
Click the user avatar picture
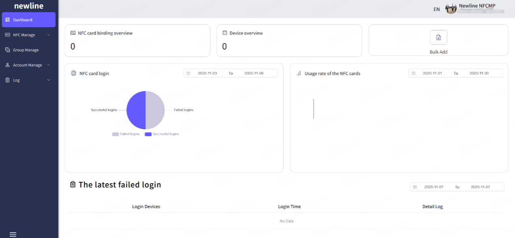click(451, 9)
